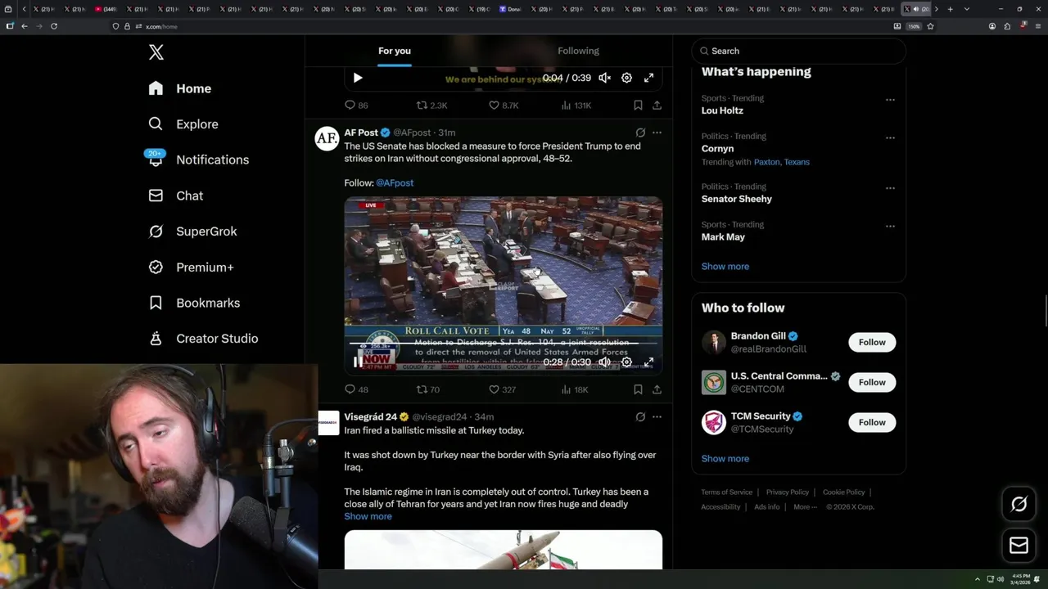Reload the page in browser toolbar

[54, 26]
